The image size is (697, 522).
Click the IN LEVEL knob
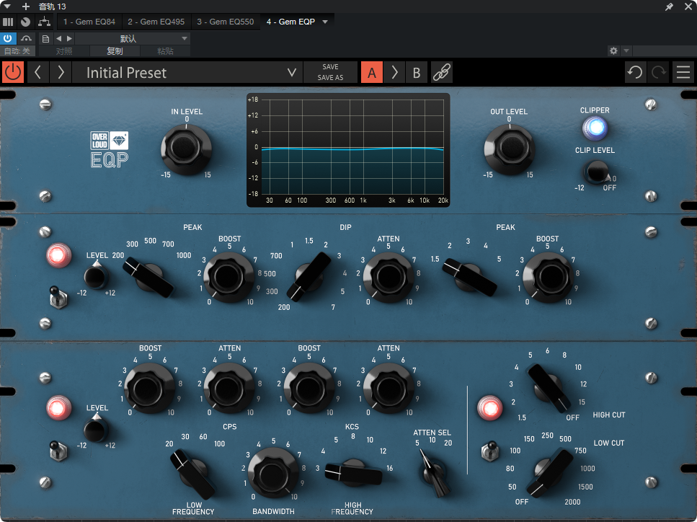click(186, 149)
